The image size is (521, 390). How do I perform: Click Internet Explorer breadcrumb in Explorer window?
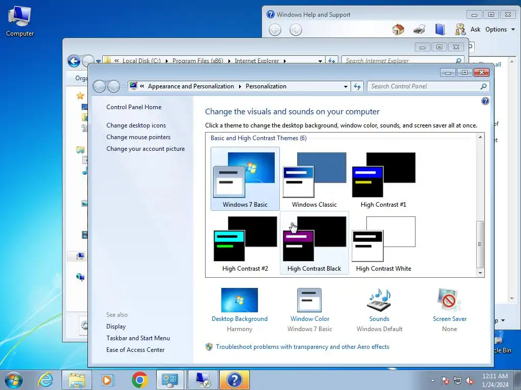pos(257,61)
